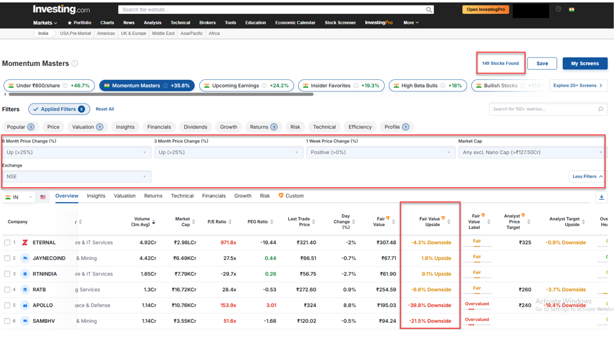Click the Reset All link
The width and height of the screenshot is (615, 338).
(105, 110)
